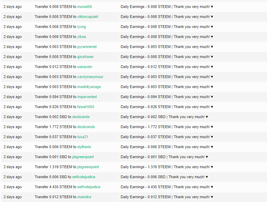The width and height of the screenshot is (267, 202).
Task: Open the slytherin profile link
Action: pos(84,147)
